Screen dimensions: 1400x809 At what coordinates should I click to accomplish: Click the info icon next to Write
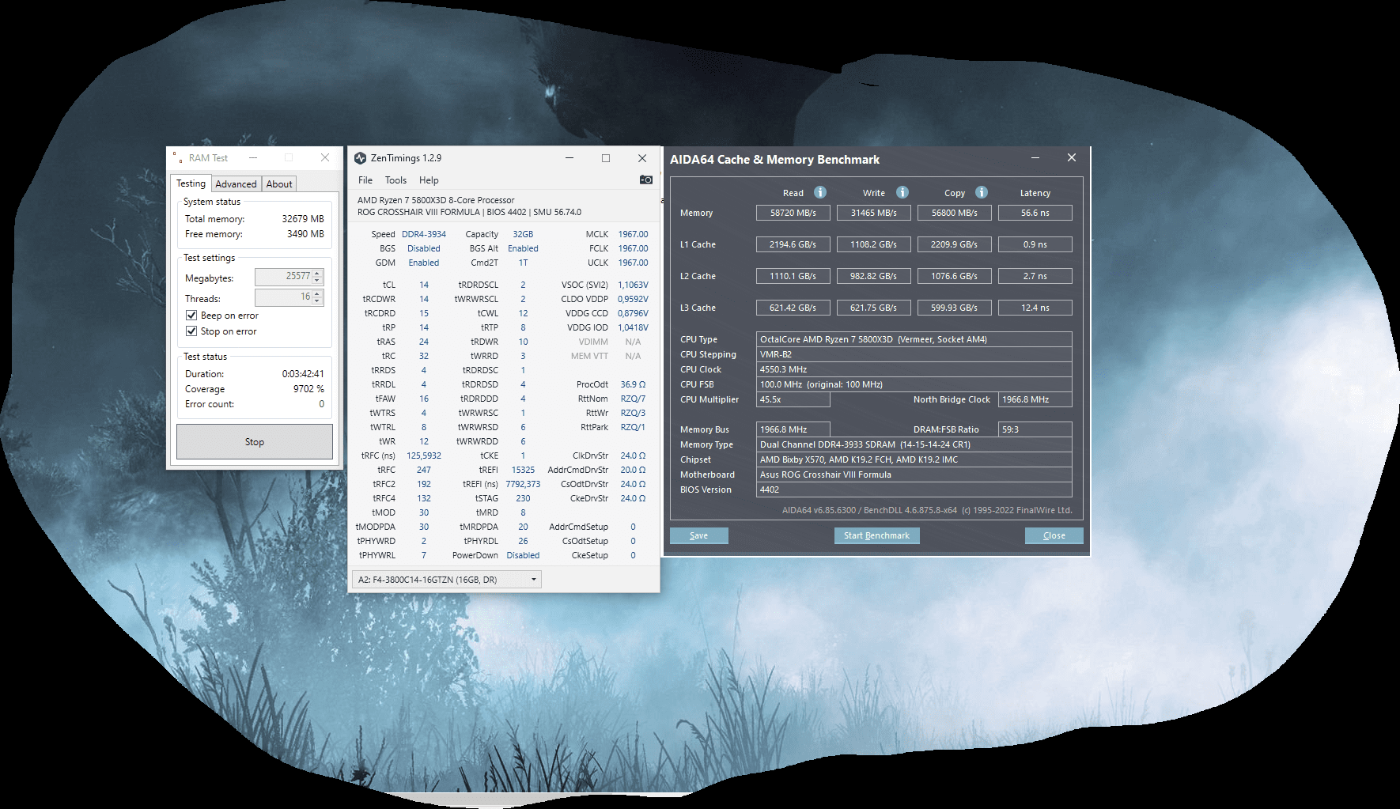(902, 192)
